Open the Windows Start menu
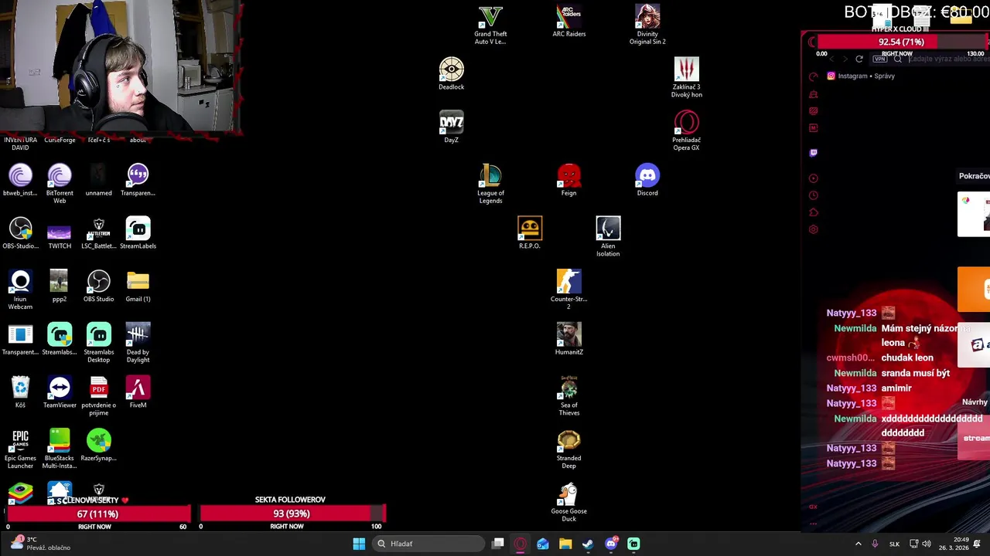This screenshot has height=556, width=990. (359, 544)
